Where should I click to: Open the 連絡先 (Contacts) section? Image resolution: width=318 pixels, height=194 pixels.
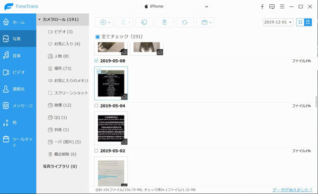click(18, 89)
